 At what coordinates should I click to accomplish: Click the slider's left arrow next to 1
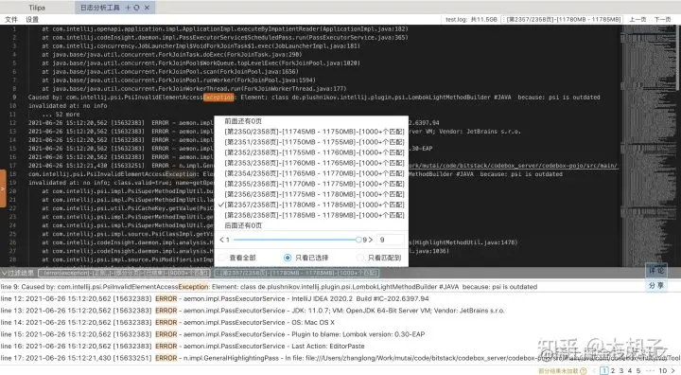pos(222,240)
